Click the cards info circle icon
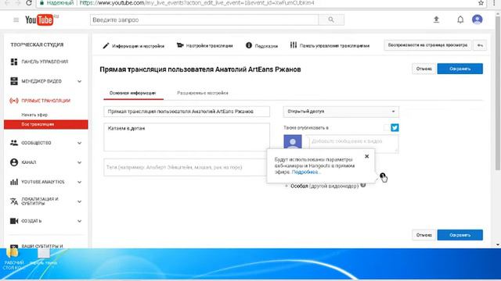501x281 pixels. pos(249,45)
